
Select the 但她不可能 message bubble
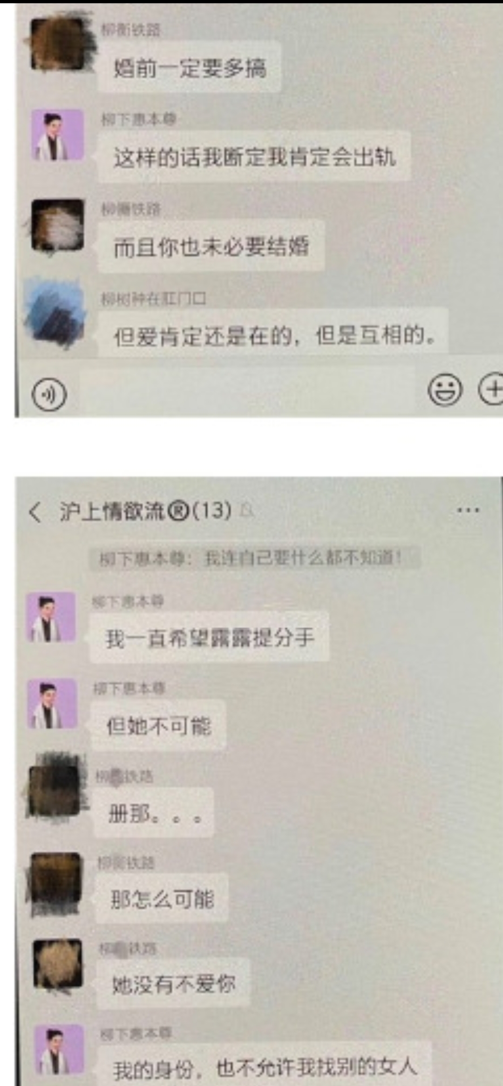coord(158,726)
